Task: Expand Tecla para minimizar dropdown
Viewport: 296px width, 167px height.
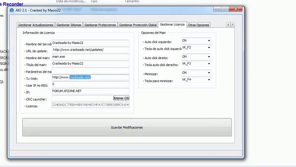Action: pos(196,79)
